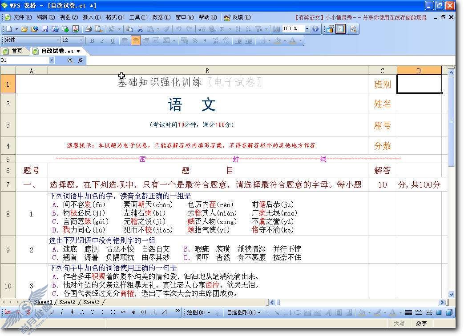Open the 数据(D) menu
The height and width of the screenshot is (336, 464).
coord(161,17)
